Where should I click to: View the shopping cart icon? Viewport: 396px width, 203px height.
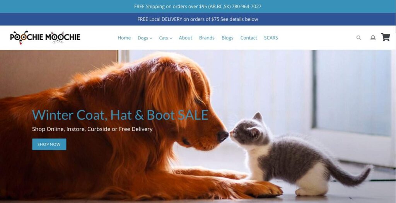coord(386,37)
